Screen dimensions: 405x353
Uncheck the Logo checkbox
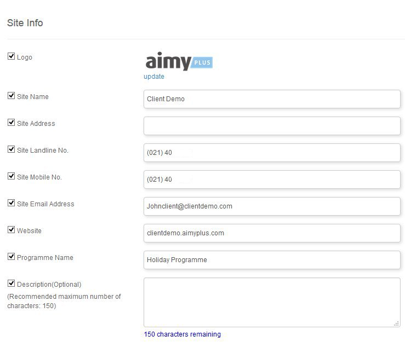tap(11, 56)
